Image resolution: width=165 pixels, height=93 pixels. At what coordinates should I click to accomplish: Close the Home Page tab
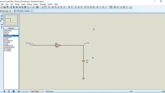pos(10,11)
